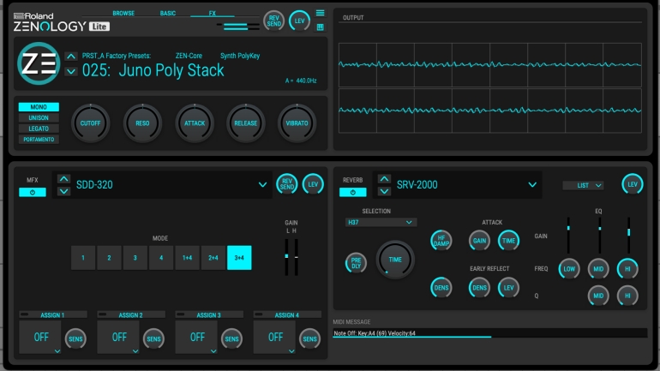Open the ASSIGN 2 OFF dropdown
Screen dimensions: 660x371
click(x=118, y=337)
